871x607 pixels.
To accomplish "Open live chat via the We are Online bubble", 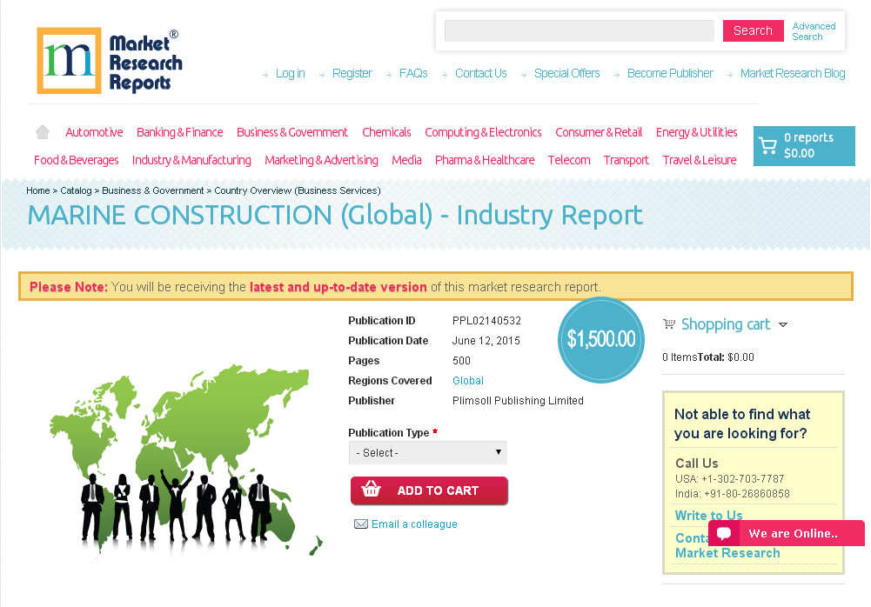I will pos(785,533).
